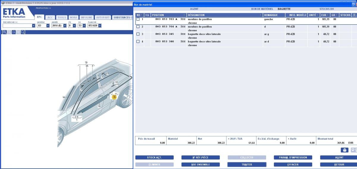Click the printer icon button
The image size is (357, 169).
point(344,150)
